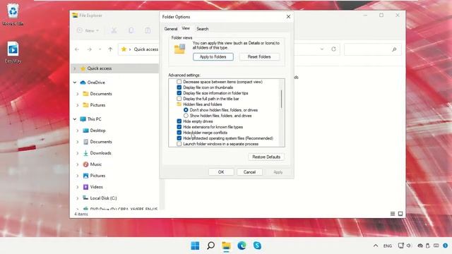The width and height of the screenshot is (452, 254).
Task: Expand OneDrive Documents folder chevron
Action: [77, 94]
